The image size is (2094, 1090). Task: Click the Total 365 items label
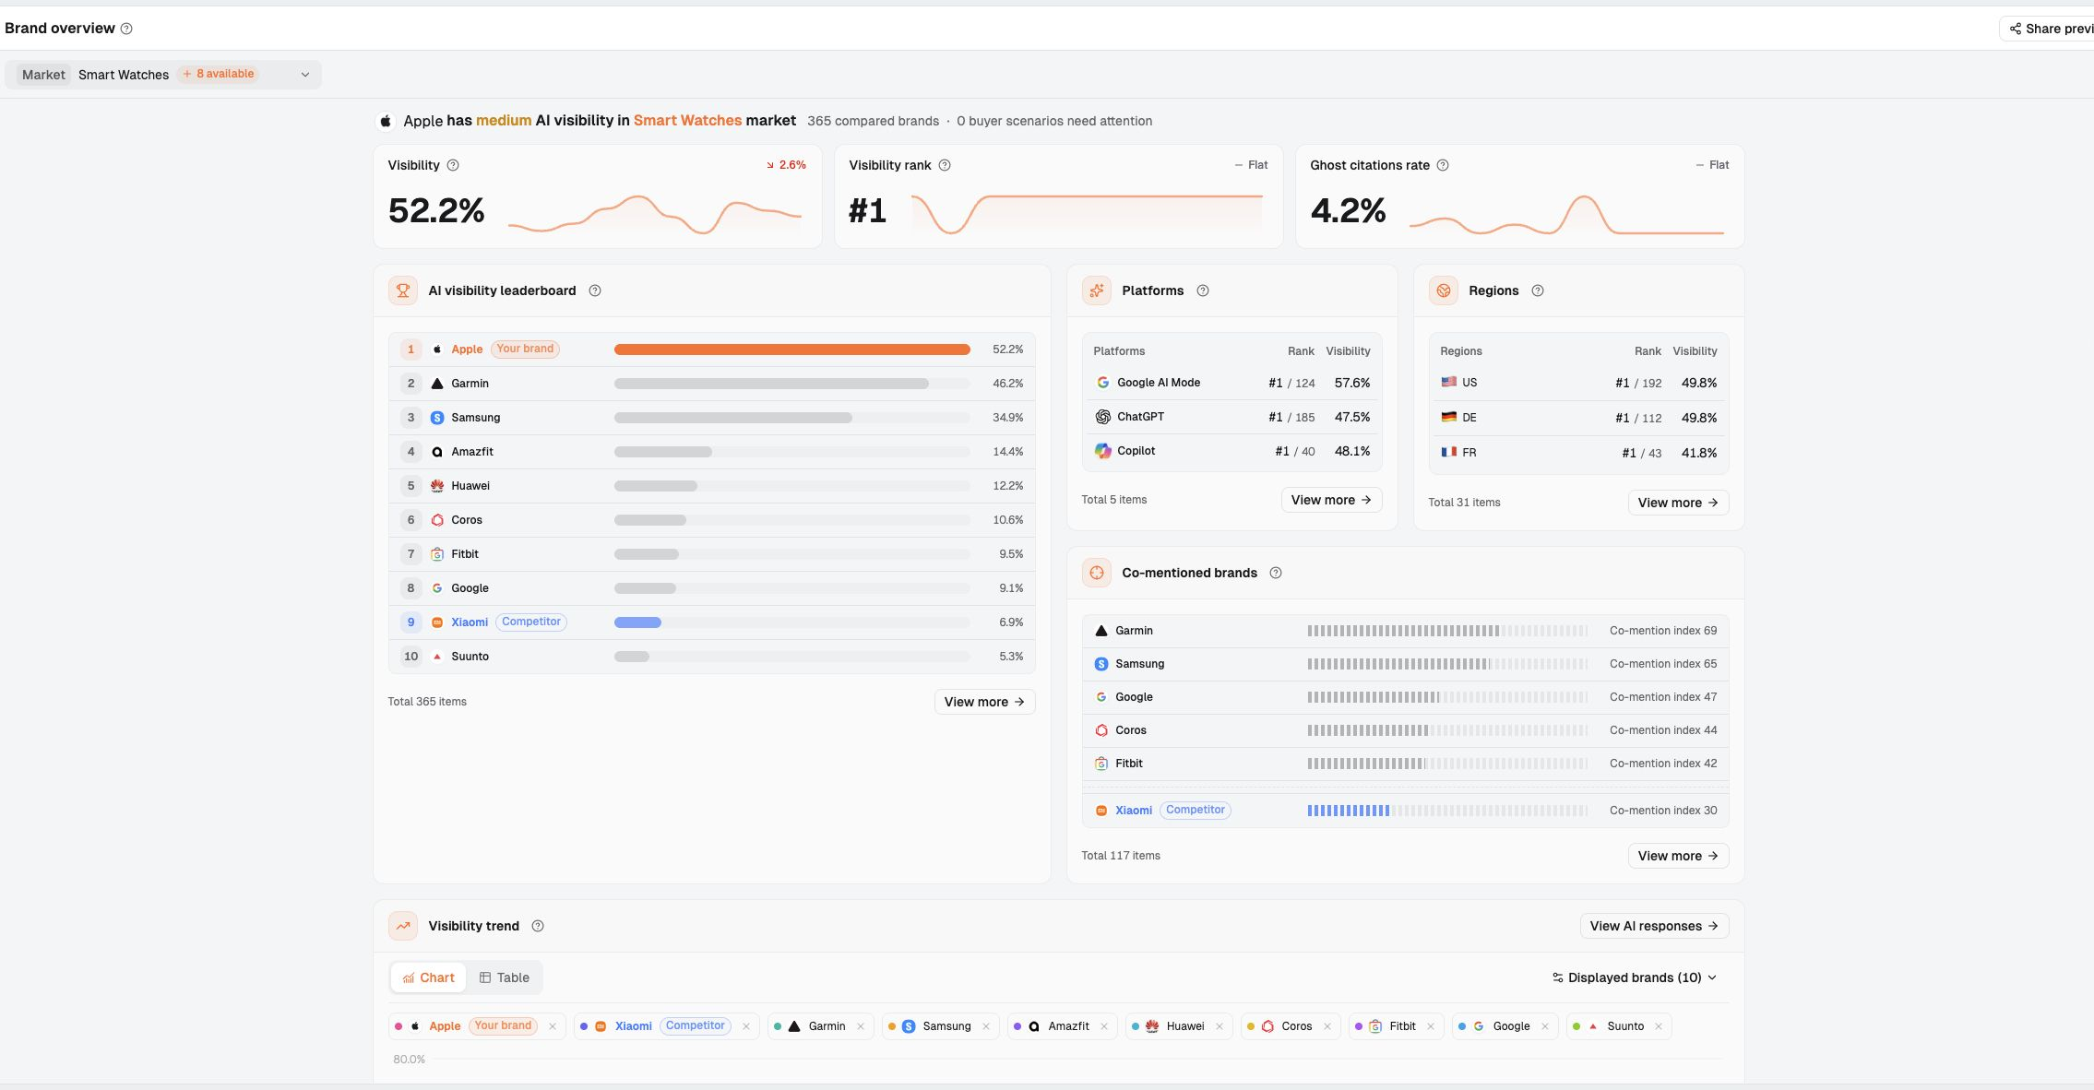point(427,702)
